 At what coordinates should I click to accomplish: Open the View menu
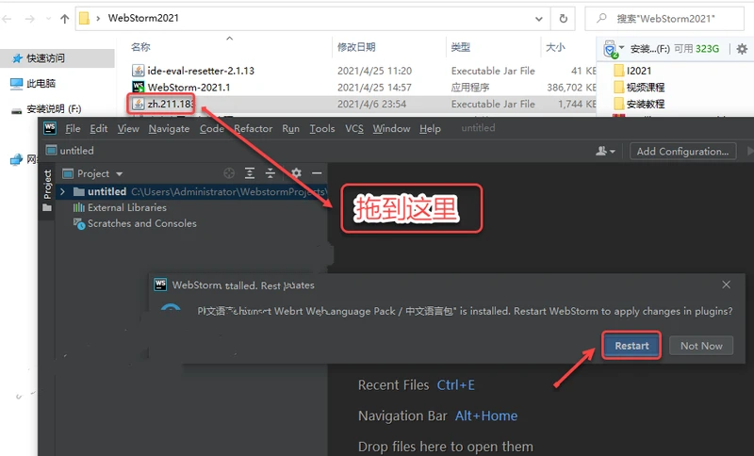tap(128, 128)
